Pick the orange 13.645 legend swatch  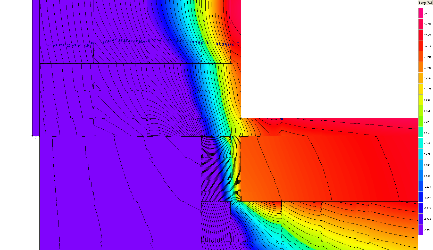click(421, 67)
